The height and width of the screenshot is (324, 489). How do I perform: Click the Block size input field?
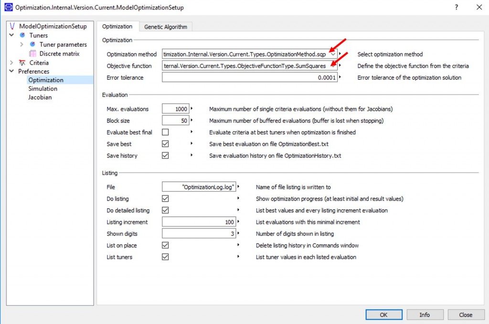pos(176,121)
